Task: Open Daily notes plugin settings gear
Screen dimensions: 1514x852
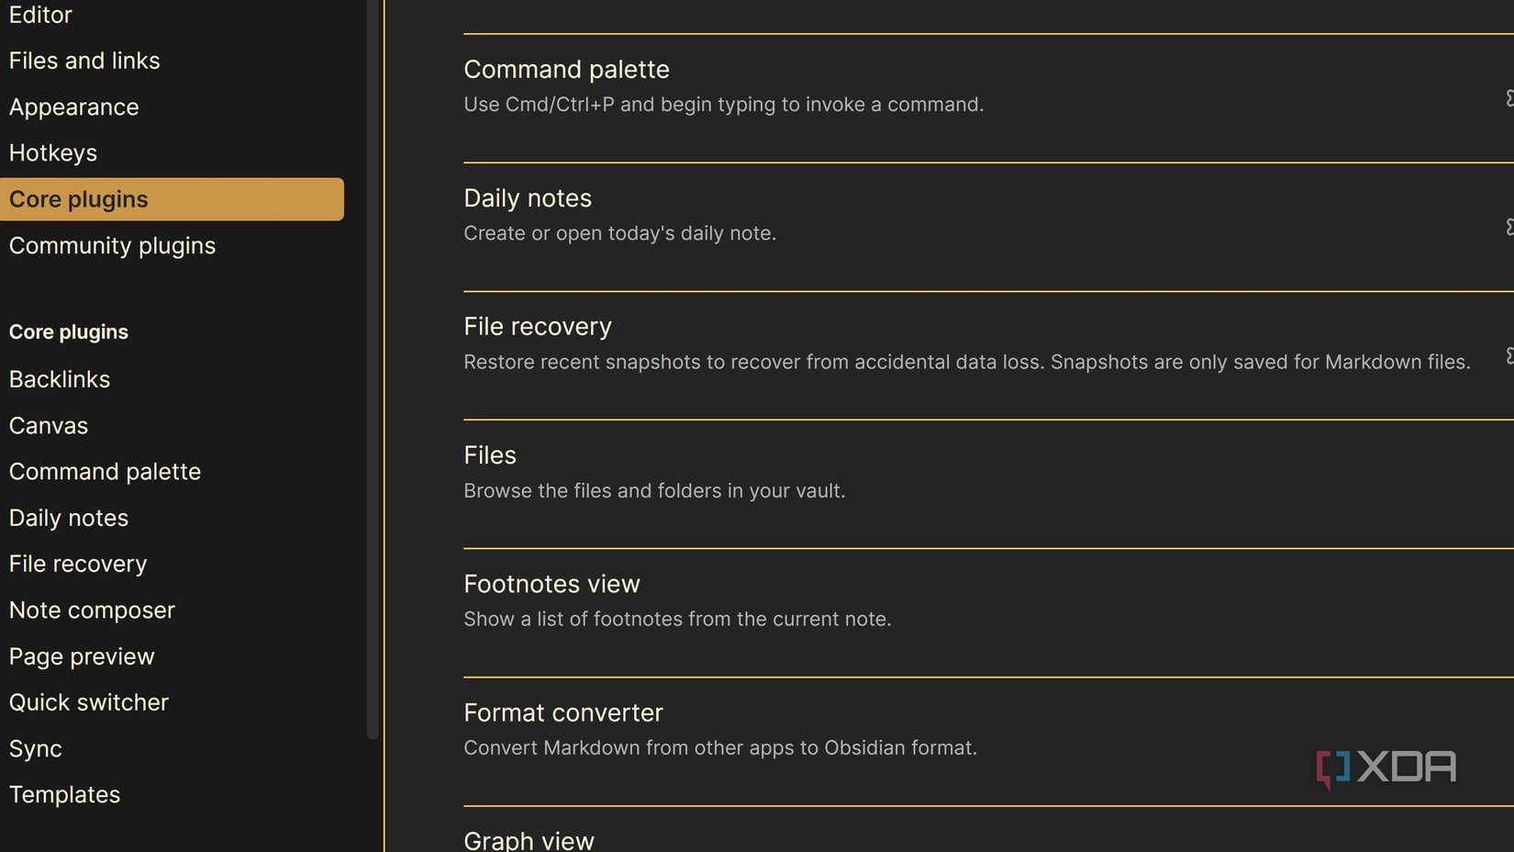Action: click(x=1508, y=227)
